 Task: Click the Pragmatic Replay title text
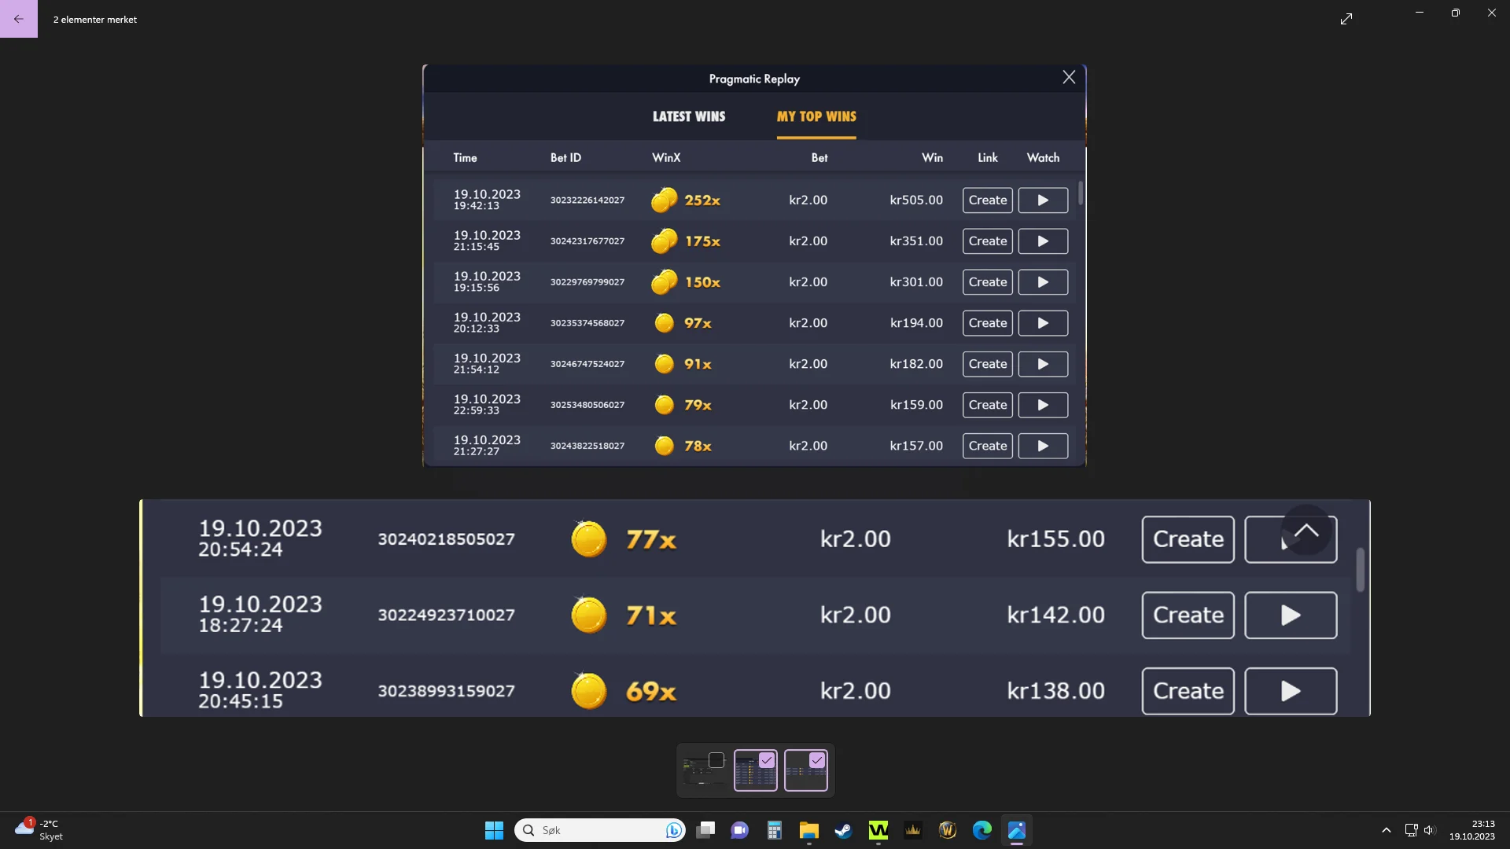tap(754, 79)
